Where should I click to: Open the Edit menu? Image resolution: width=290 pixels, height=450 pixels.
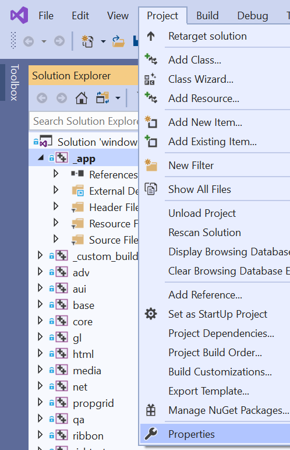click(80, 16)
